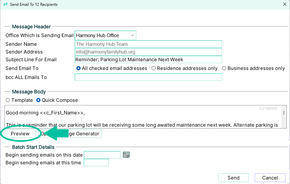This screenshot has width=290, height=184.
Task: Click the begin sending date field
Action: (x=102, y=155)
